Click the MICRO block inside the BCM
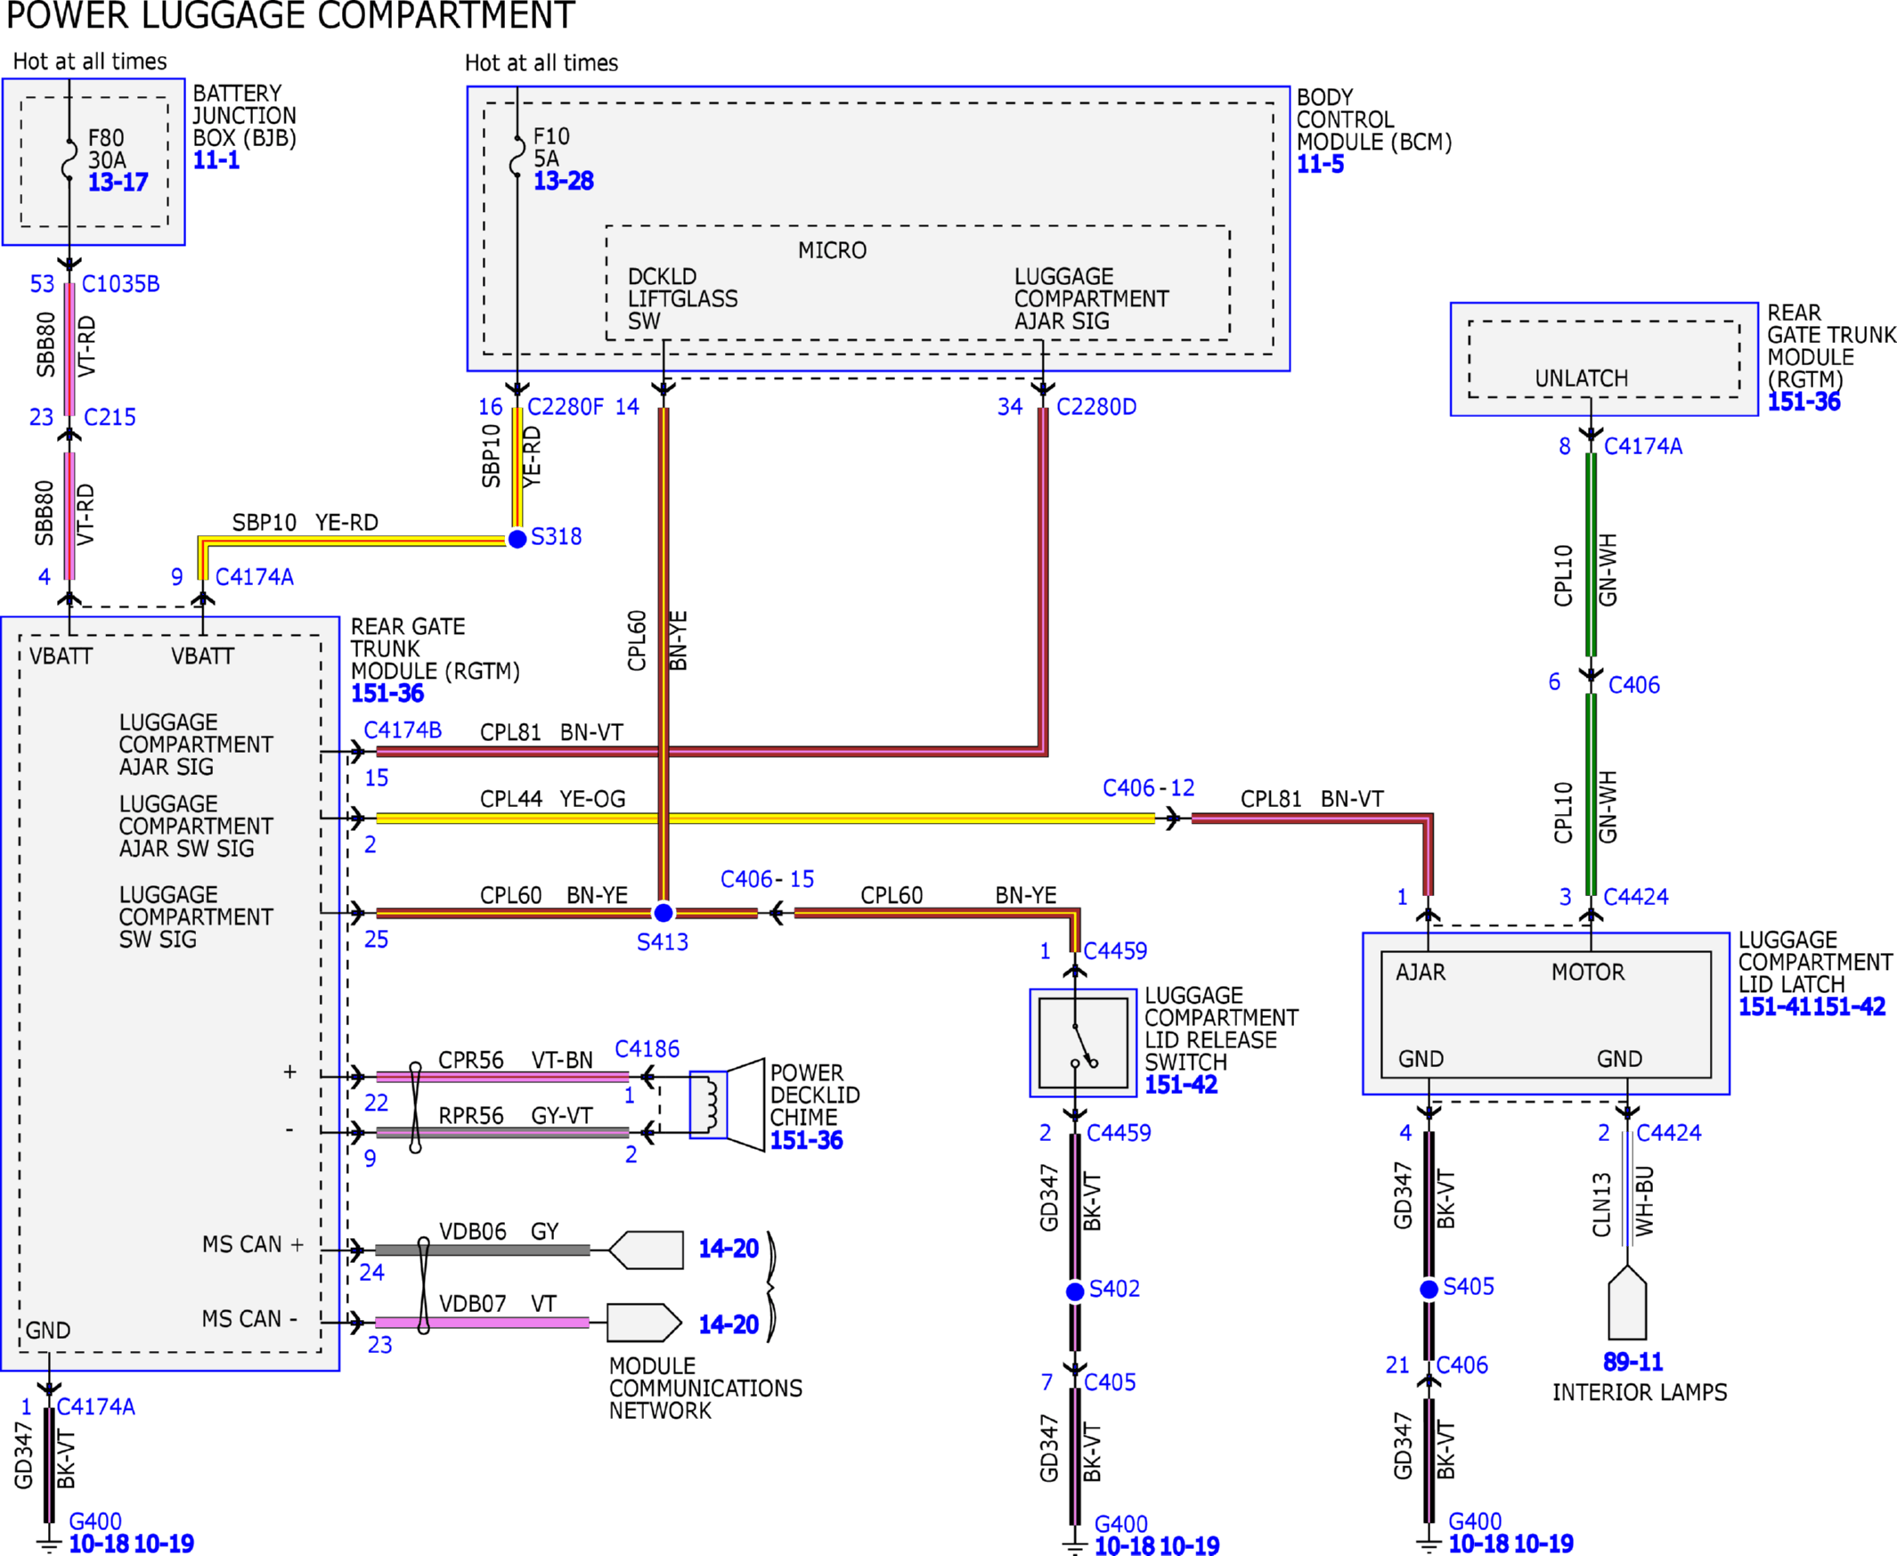 click(917, 283)
